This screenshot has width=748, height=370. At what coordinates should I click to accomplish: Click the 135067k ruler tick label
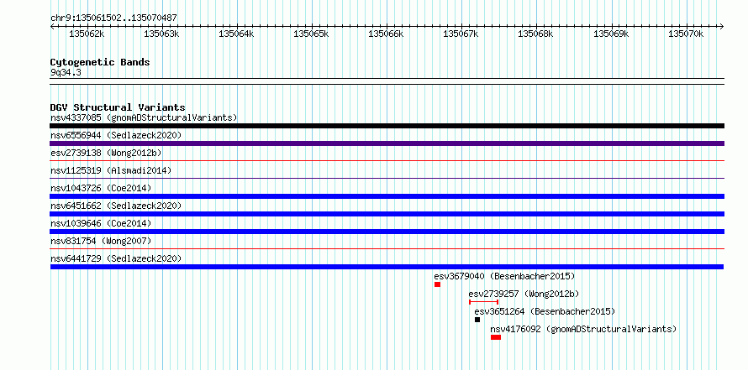click(x=461, y=34)
